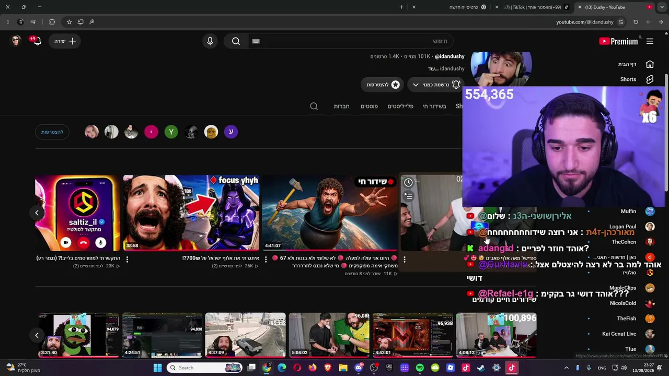Open the TheFish subscription channel
669x376 pixels.
(636, 319)
